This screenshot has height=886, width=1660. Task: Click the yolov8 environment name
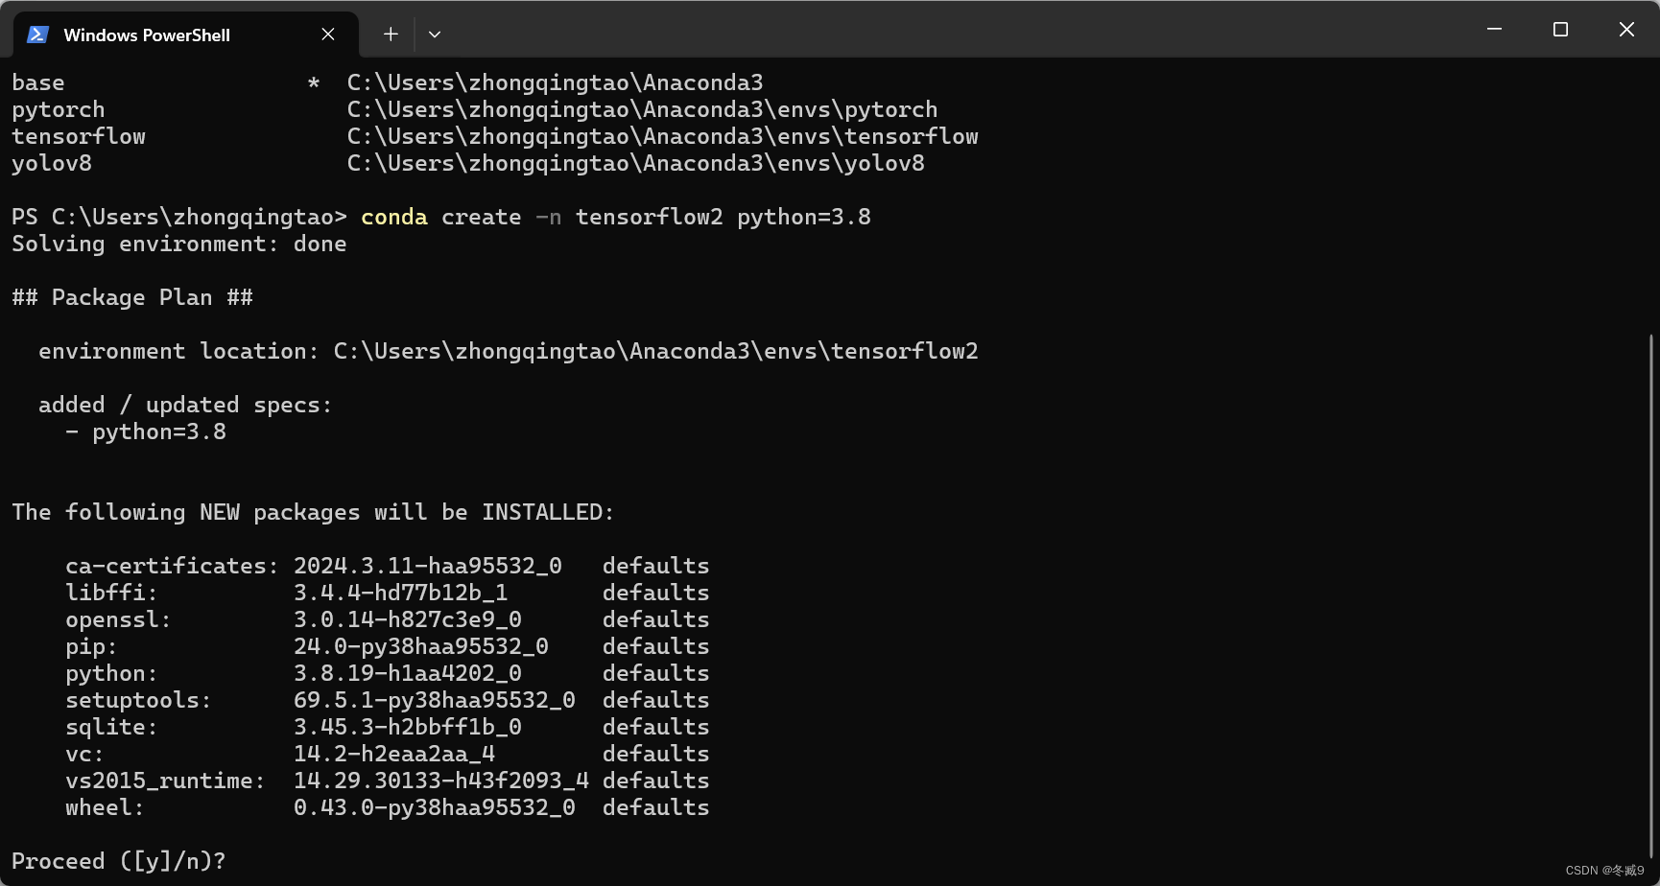(52, 163)
